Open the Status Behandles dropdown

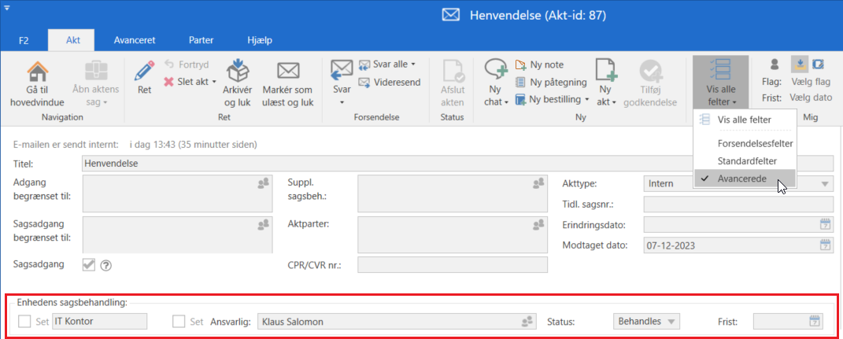click(x=645, y=321)
